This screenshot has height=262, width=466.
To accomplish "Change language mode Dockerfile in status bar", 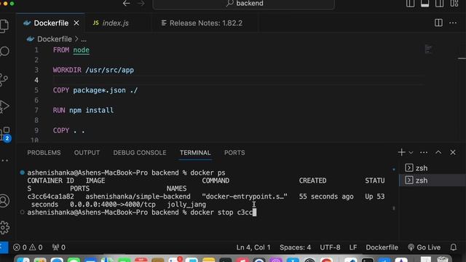I will 382,247.
